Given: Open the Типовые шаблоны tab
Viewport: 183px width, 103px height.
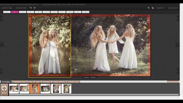Looking at the screenshot, I should [59, 82].
